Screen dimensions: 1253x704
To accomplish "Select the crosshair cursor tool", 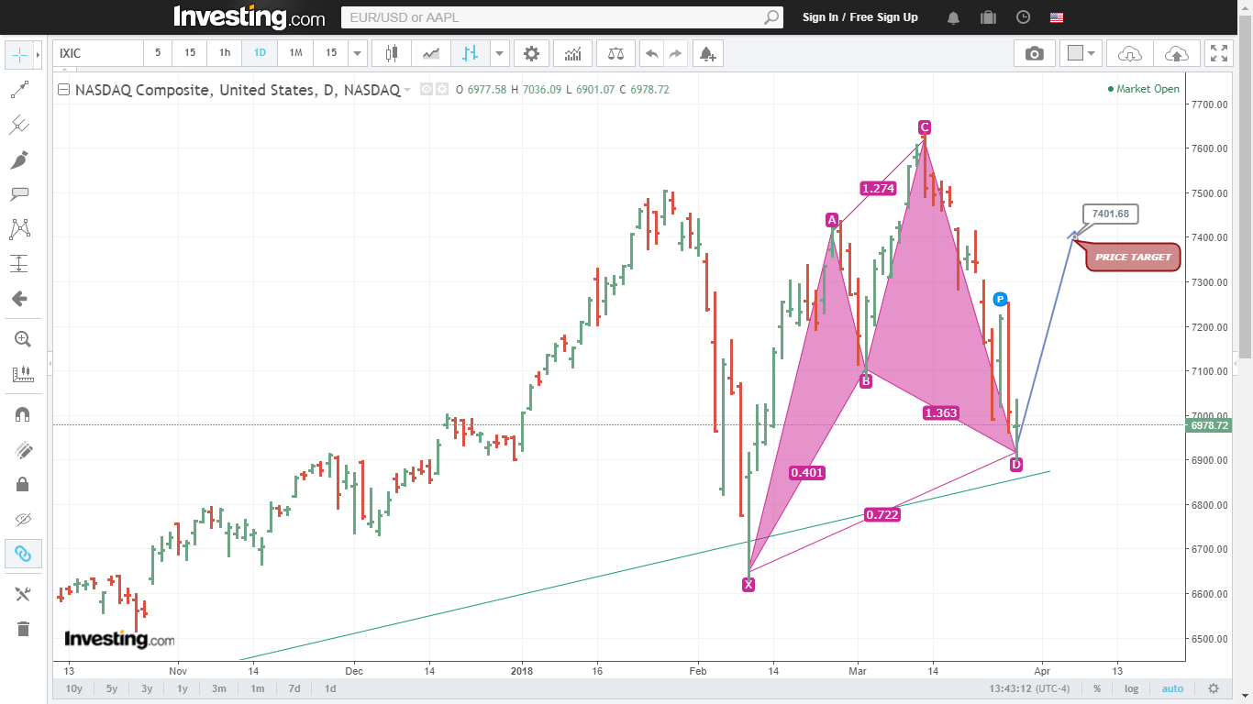I will pos(18,55).
